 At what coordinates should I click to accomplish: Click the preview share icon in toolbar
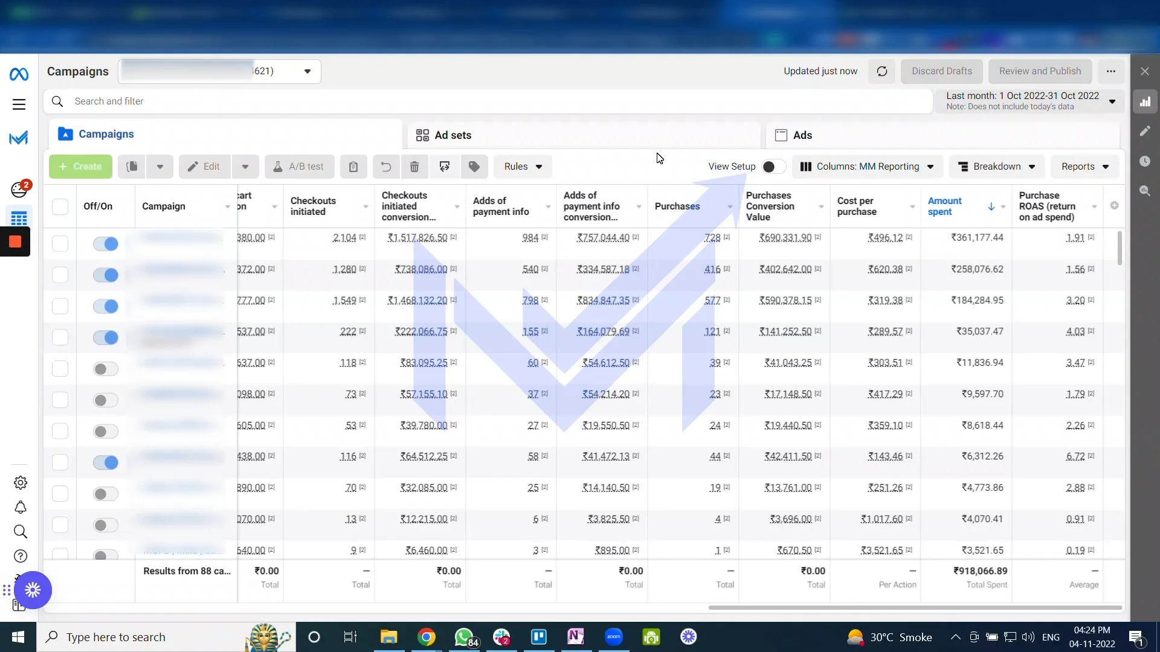pyautogui.click(x=445, y=167)
